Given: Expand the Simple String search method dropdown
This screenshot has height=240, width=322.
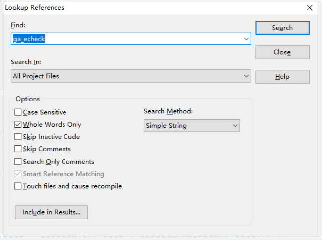Looking at the screenshot, I should (x=235, y=126).
